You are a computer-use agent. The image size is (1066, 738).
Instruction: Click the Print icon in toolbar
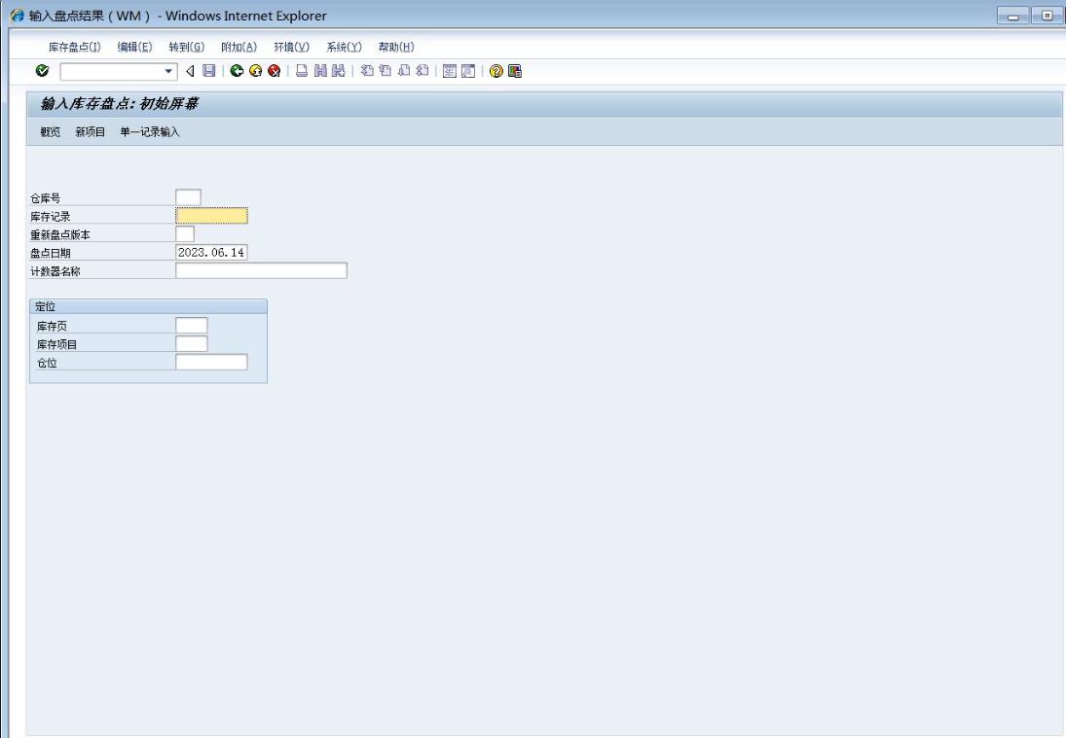click(x=303, y=71)
